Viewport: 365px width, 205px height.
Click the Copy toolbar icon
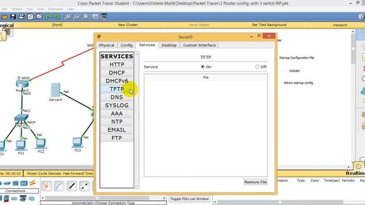[30, 17]
